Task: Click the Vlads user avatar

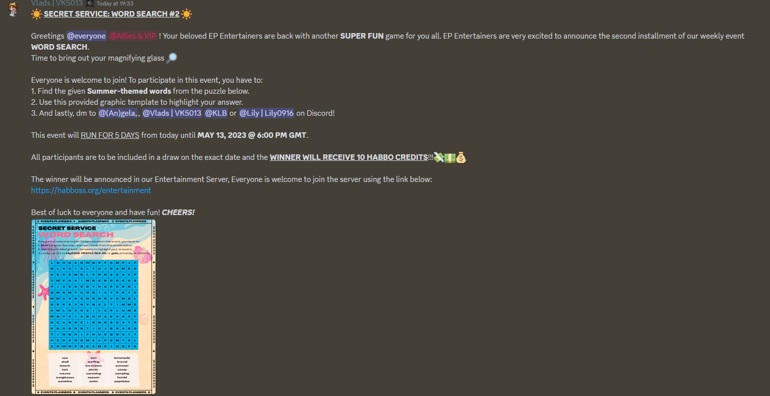Action: (x=13, y=9)
